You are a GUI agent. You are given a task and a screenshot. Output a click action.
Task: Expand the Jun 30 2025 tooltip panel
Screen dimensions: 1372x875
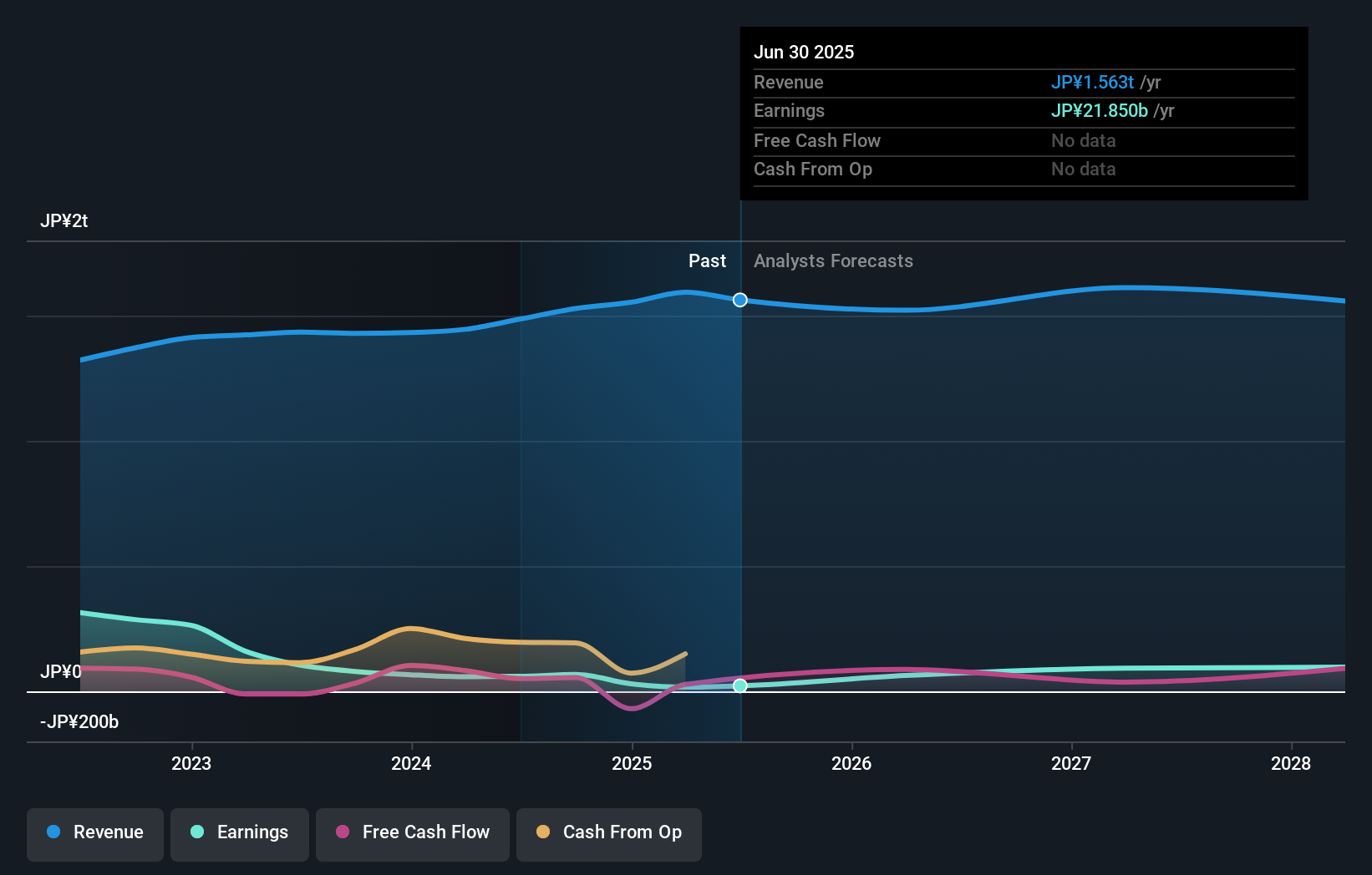point(1024,114)
